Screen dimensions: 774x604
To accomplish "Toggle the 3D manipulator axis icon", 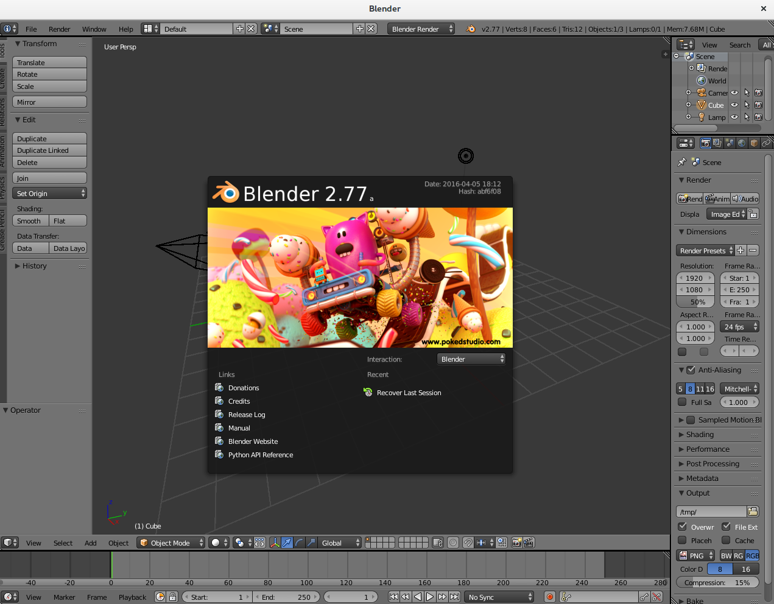I will pos(275,543).
